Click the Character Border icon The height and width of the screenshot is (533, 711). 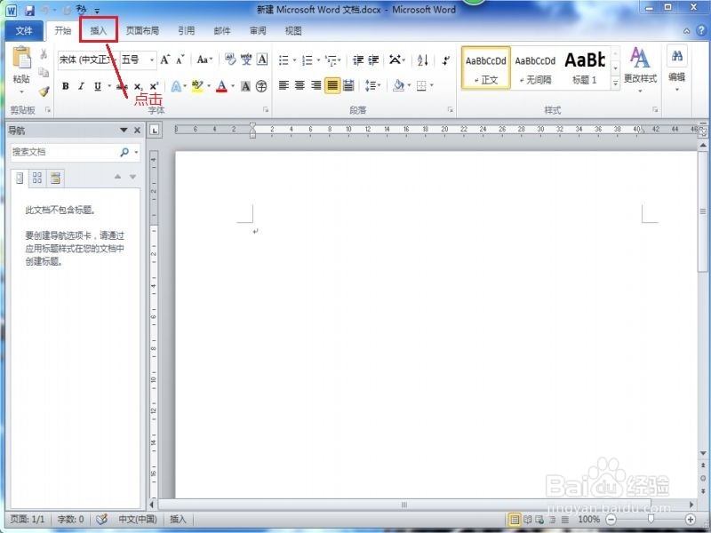pyautogui.click(x=262, y=60)
